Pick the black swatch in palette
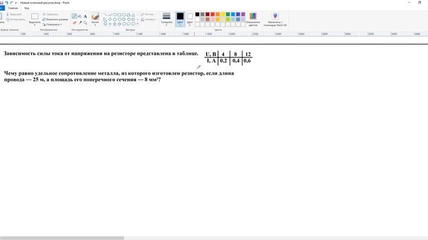This screenshot has width=428, height=240. [x=197, y=14]
